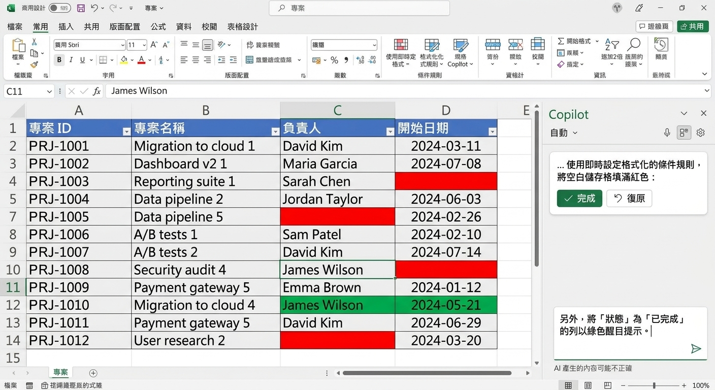Click the 完成 button in Copilot
This screenshot has height=390, width=715.
pyautogui.click(x=579, y=198)
